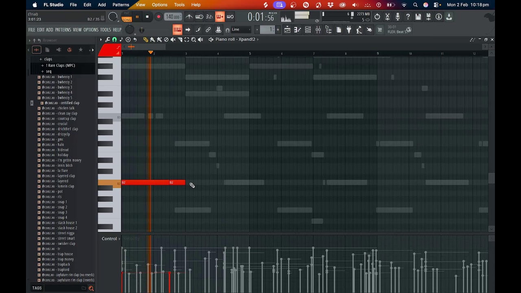This screenshot has height=293, width=521.
Task: Click the stop playback button
Action: [147, 17]
